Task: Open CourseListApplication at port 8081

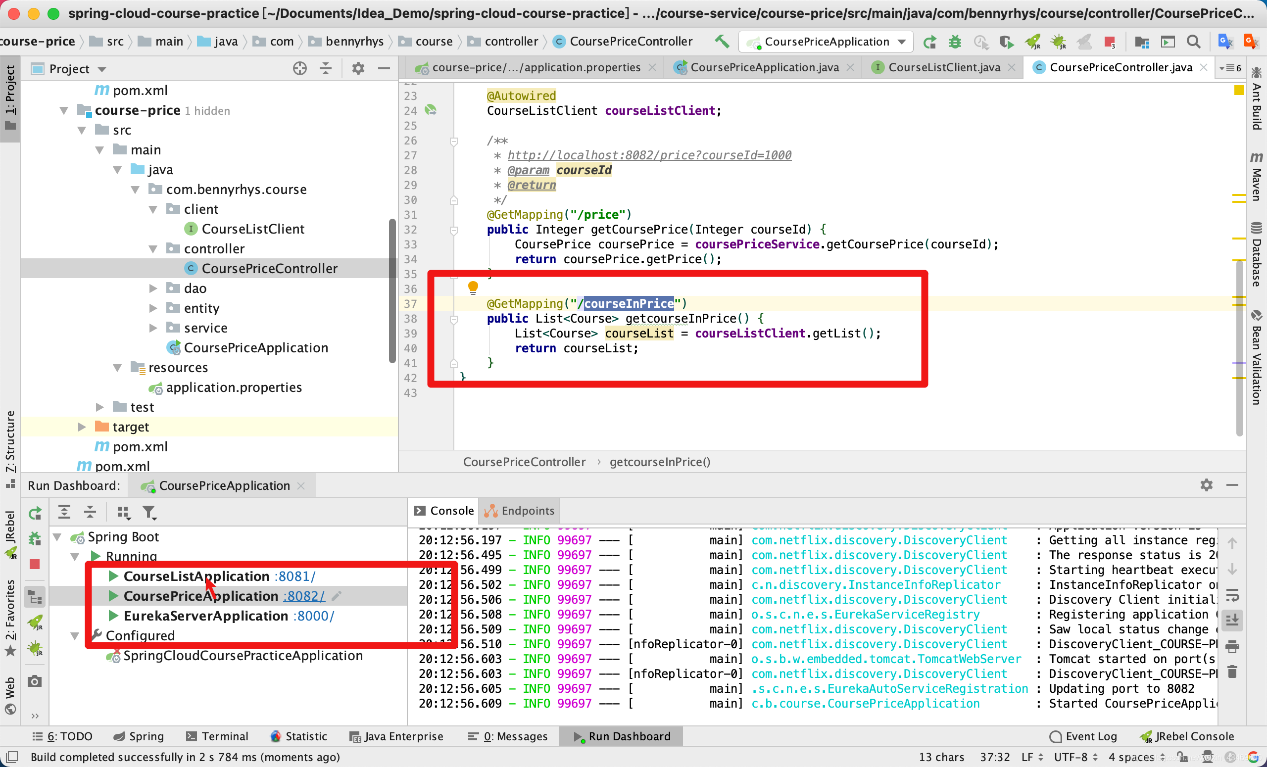Action: [x=196, y=576]
